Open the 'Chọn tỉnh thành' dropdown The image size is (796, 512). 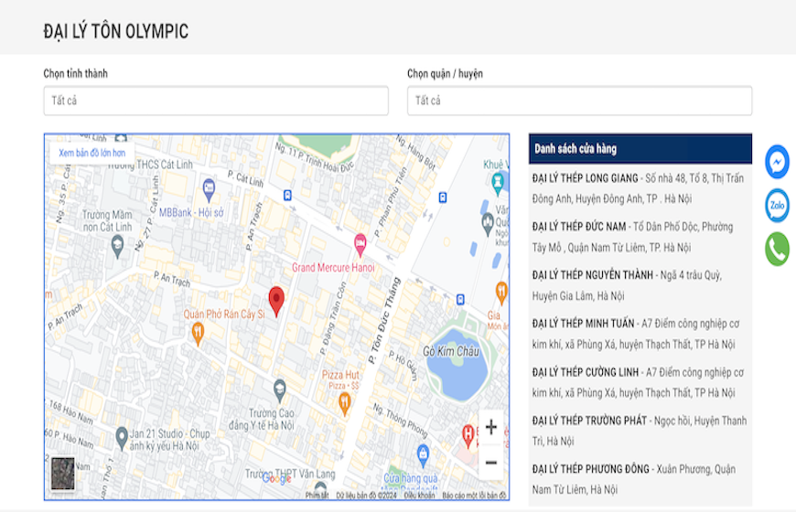coord(216,101)
